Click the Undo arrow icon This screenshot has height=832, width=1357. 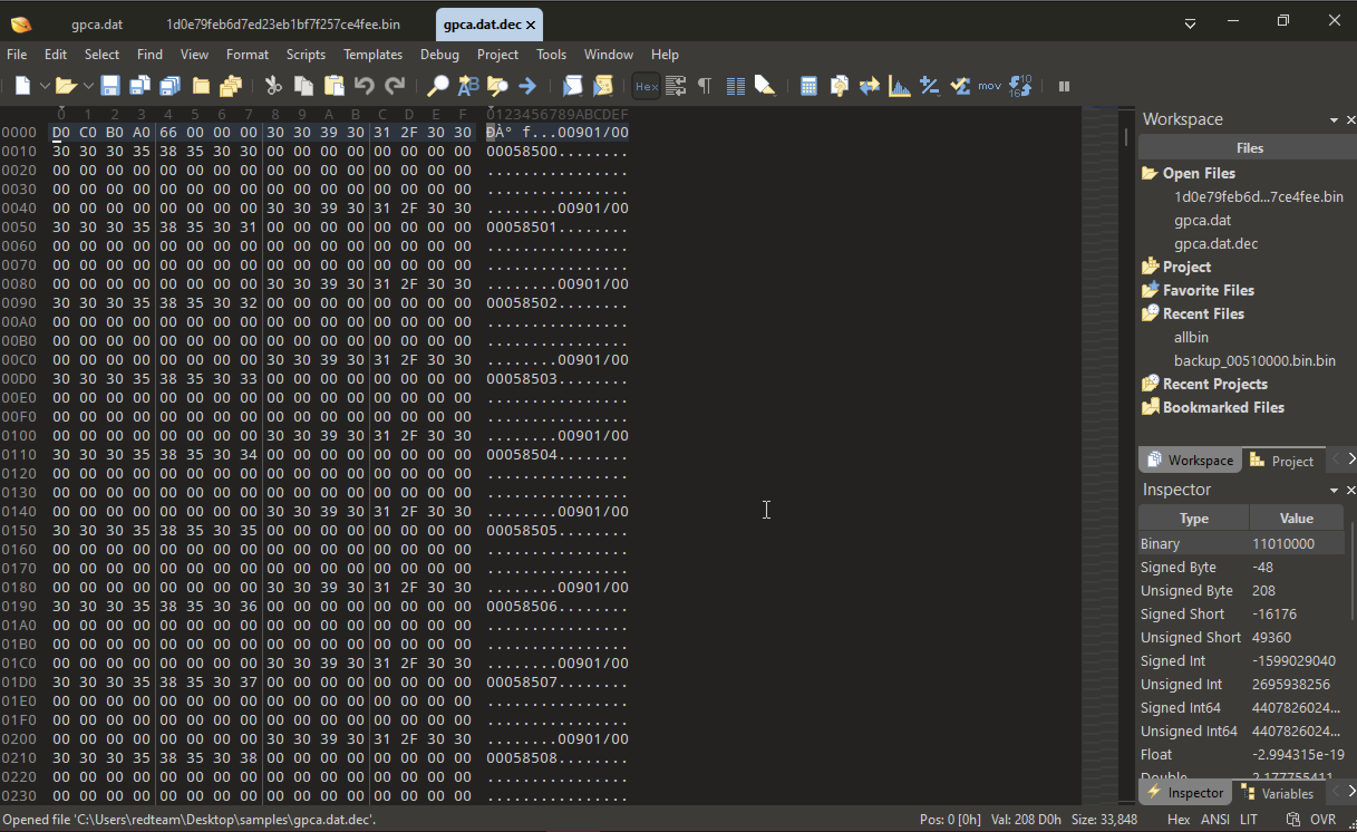coord(364,86)
